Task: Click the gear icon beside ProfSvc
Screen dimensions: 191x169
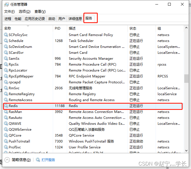Action: point(6,147)
